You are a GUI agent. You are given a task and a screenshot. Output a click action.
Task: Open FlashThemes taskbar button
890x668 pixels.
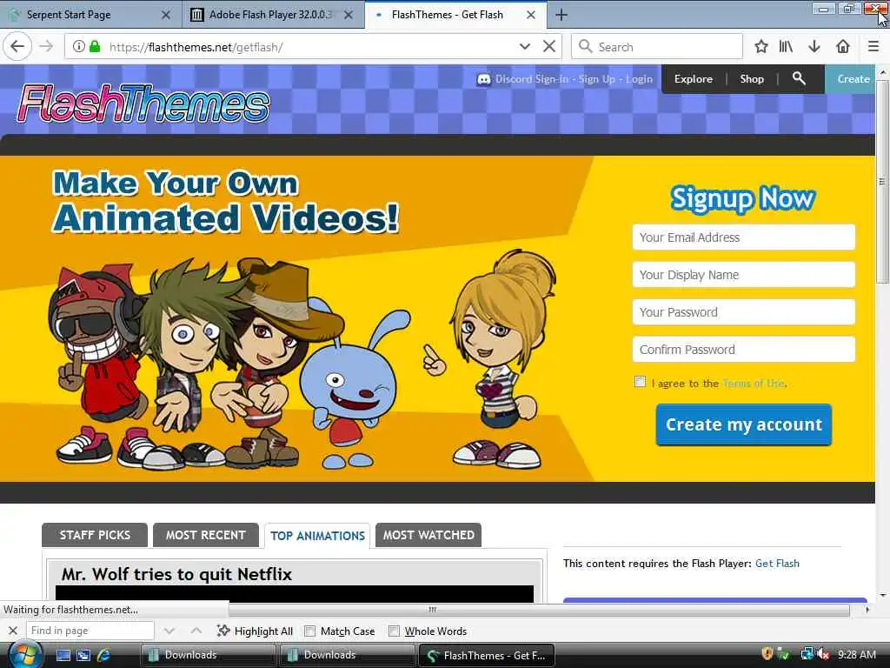pos(486,655)
